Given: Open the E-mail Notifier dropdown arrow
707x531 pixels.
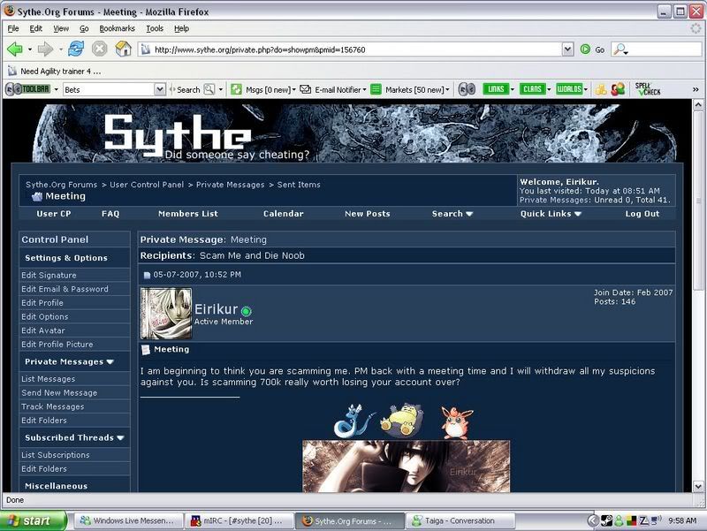Looking at the screenshot, I should (364, 90).
